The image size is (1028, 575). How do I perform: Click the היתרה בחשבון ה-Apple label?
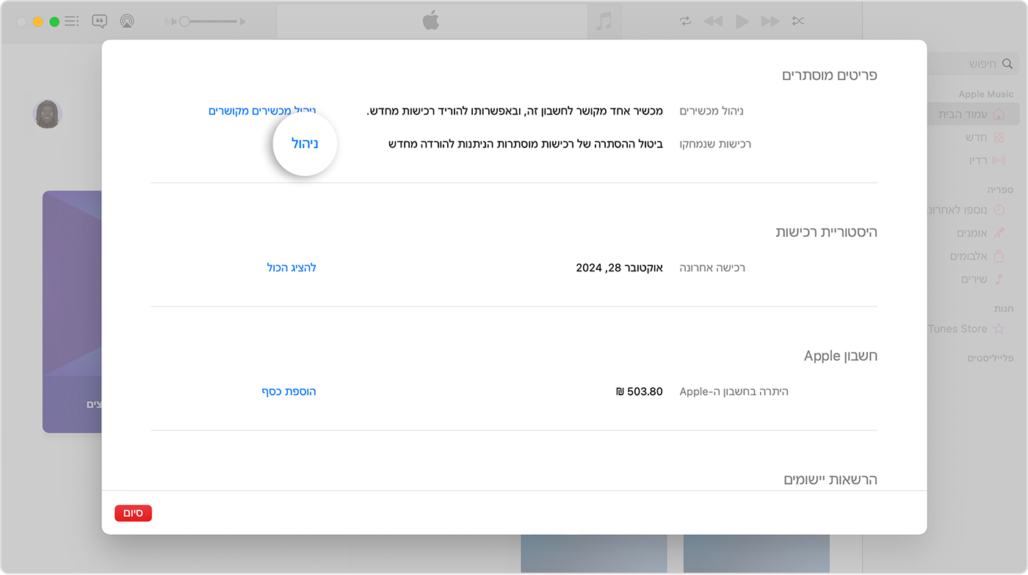[734, 392]
